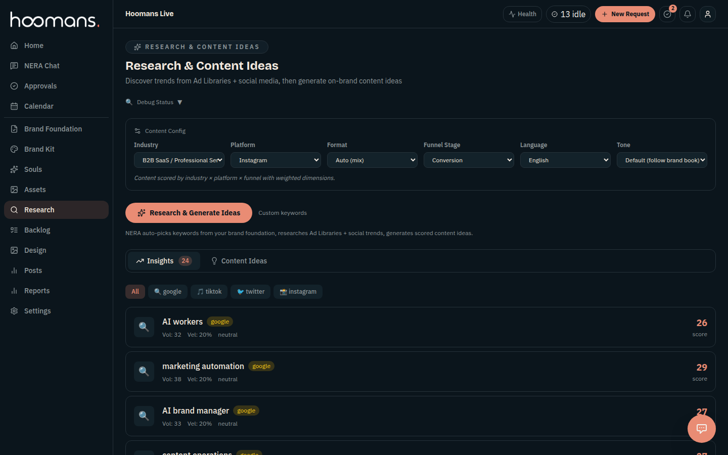Click the Reports chart icon
Viewport: 728px width, 455px height.
14,291
